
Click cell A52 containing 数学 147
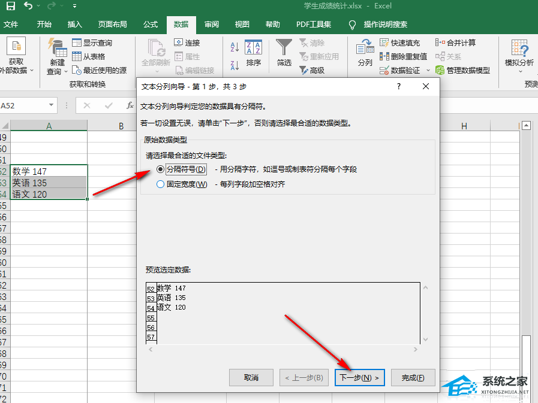tap(49, 171)
